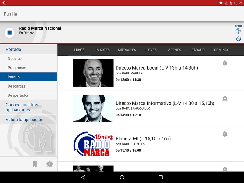Open Descargas in the sidebar

click(x=29, y=86)
